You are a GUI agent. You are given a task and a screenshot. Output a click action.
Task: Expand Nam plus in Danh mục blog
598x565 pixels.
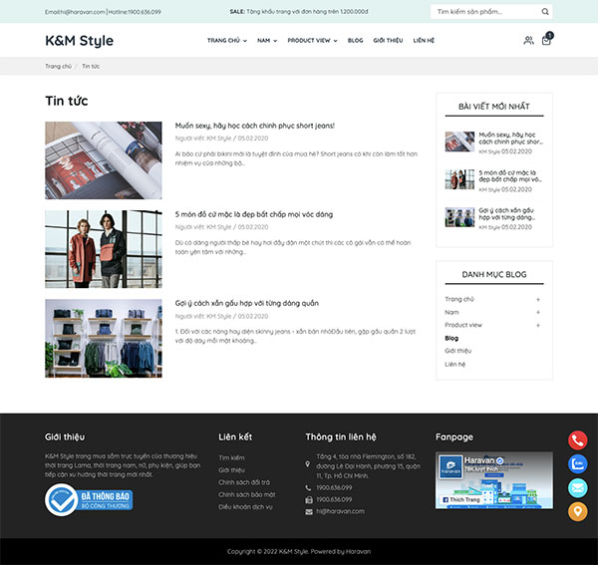click(x=538, y=312)
